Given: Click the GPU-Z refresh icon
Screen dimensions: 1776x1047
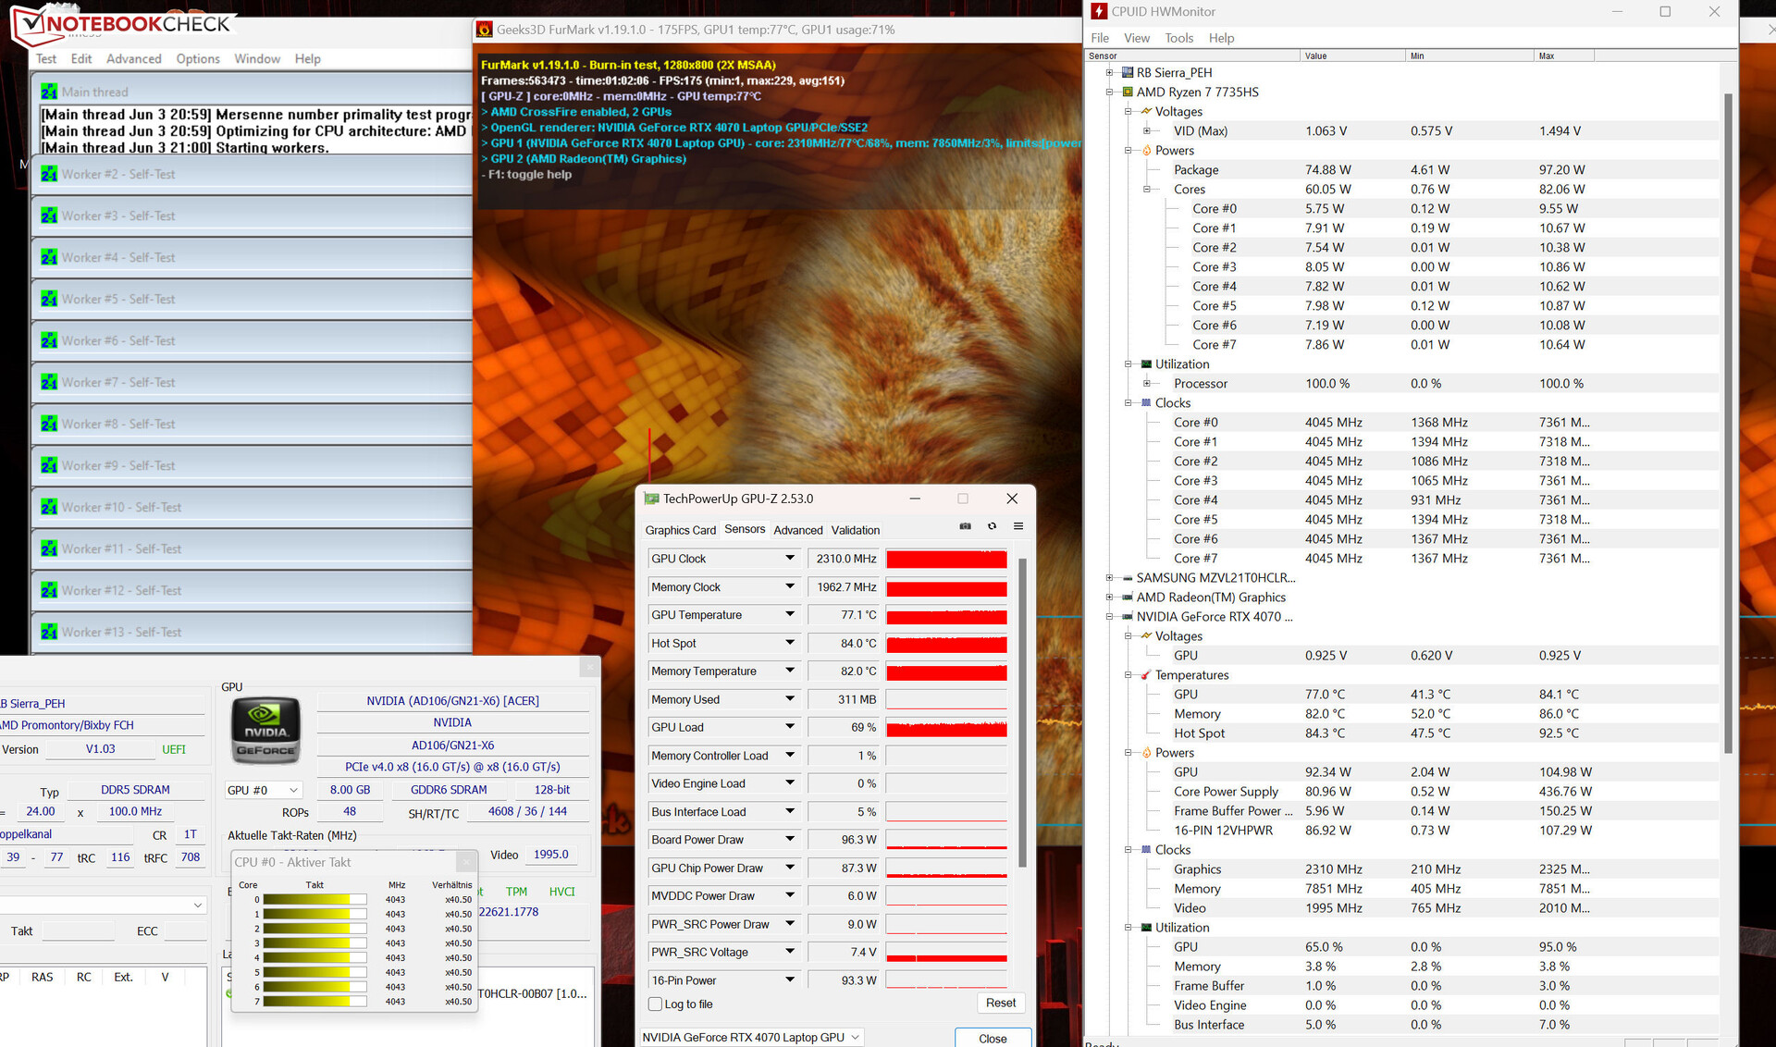Looking at the screenshot, I should click(992, 526).
